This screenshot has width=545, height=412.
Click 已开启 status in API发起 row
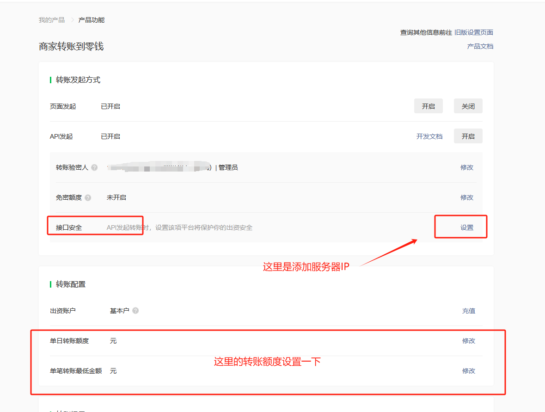[x=110, y=136]
